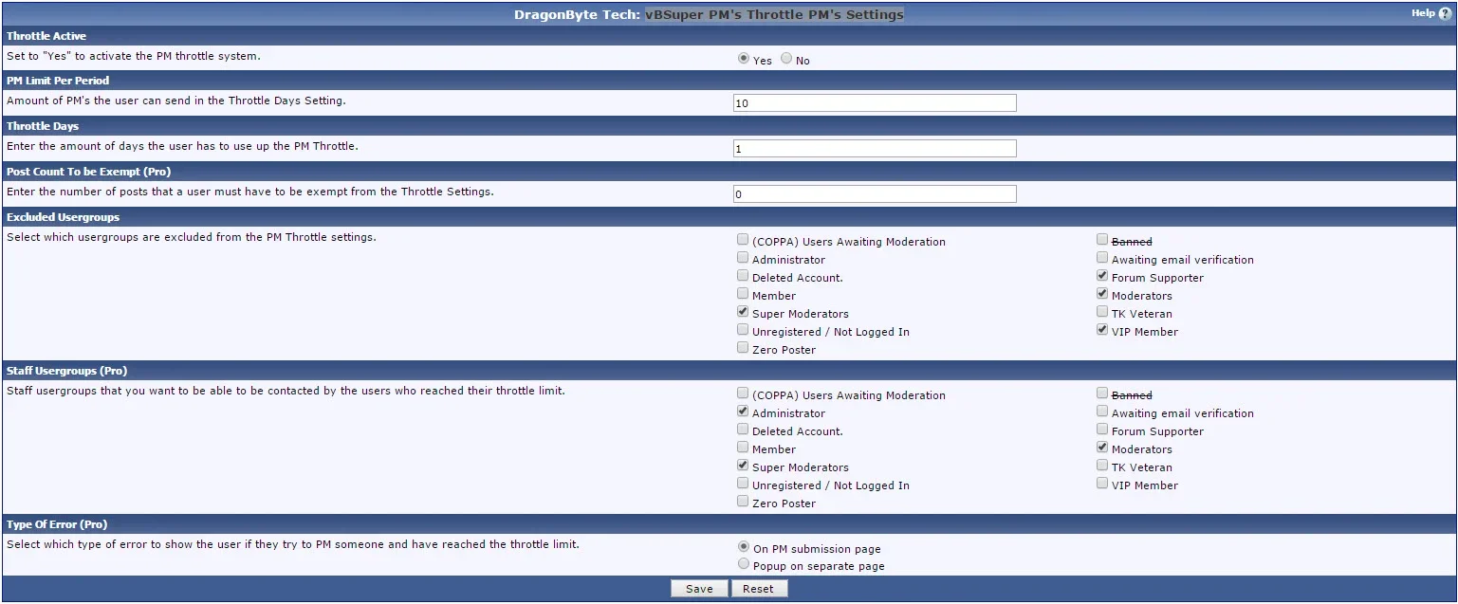This screenshot has width=1458, height=604.
Task: Uncheck Moderators under Staff Usergroups
Action: [x=1102, y=448]
